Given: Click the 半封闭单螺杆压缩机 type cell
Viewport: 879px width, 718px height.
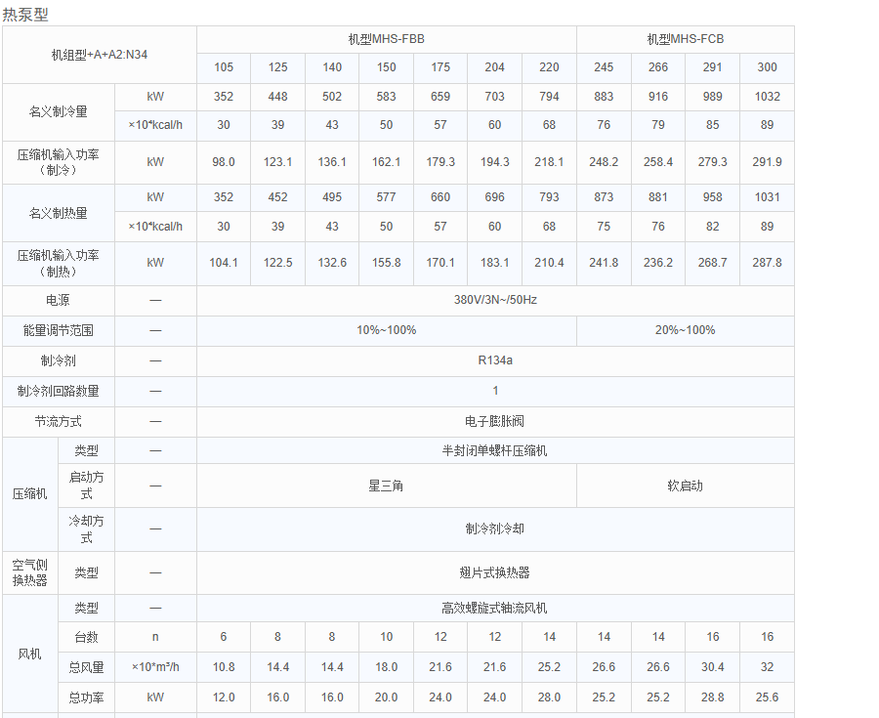Looking at the screenshot, I should (x=495, y=450).
